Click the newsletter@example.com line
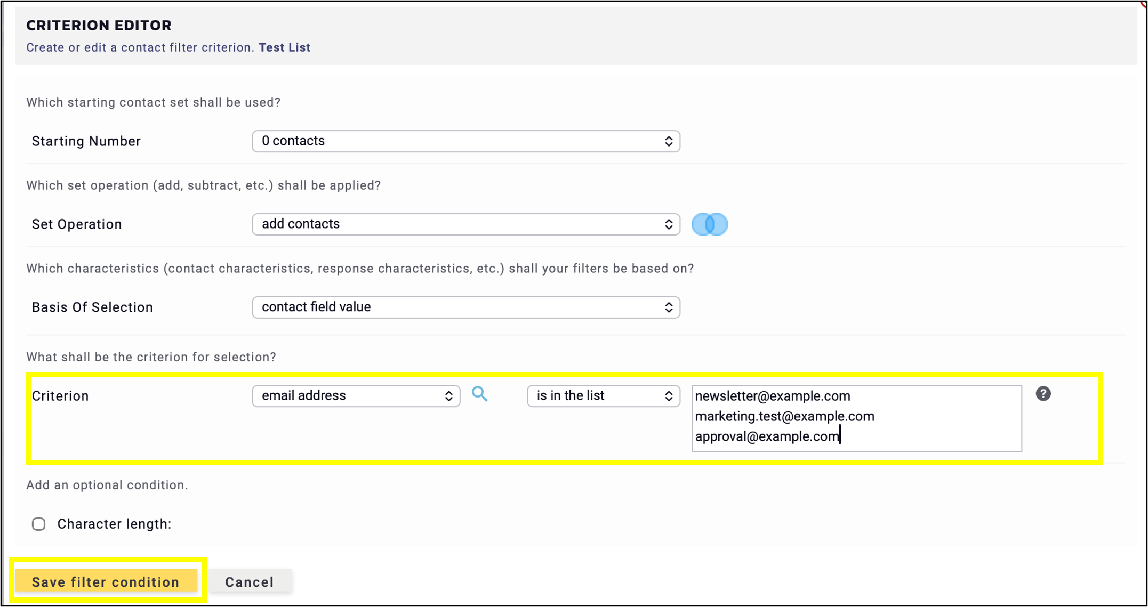 772,396
